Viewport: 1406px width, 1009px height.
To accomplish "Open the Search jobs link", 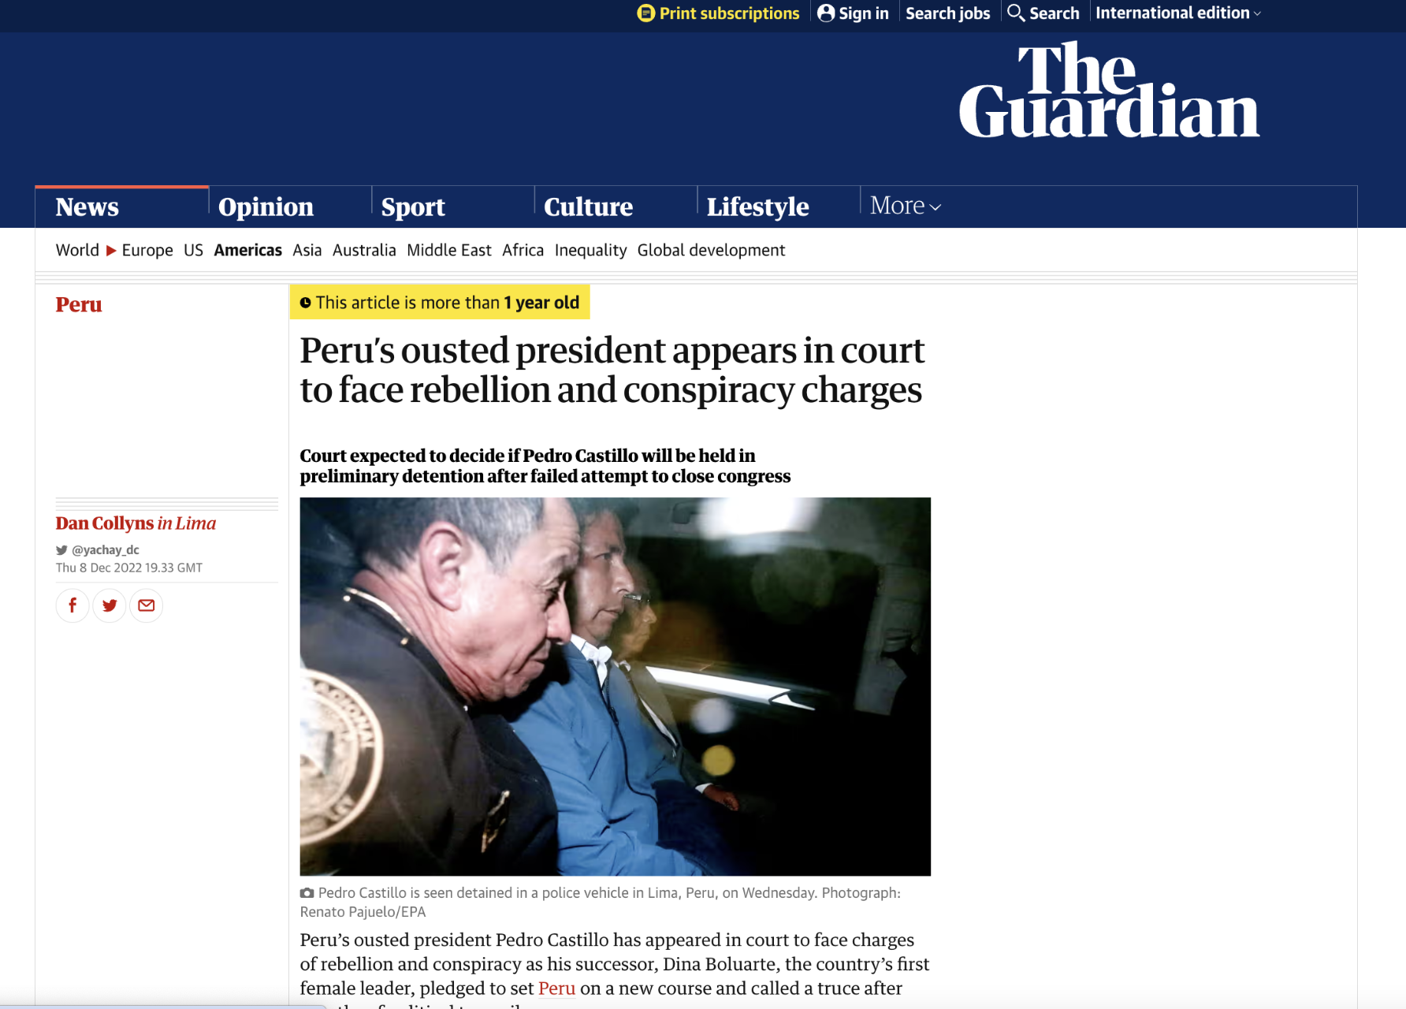I will 947,13.
